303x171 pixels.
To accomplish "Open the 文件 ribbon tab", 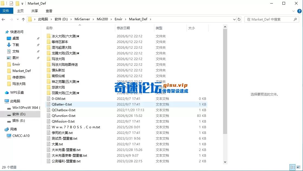I will [7, 11].
